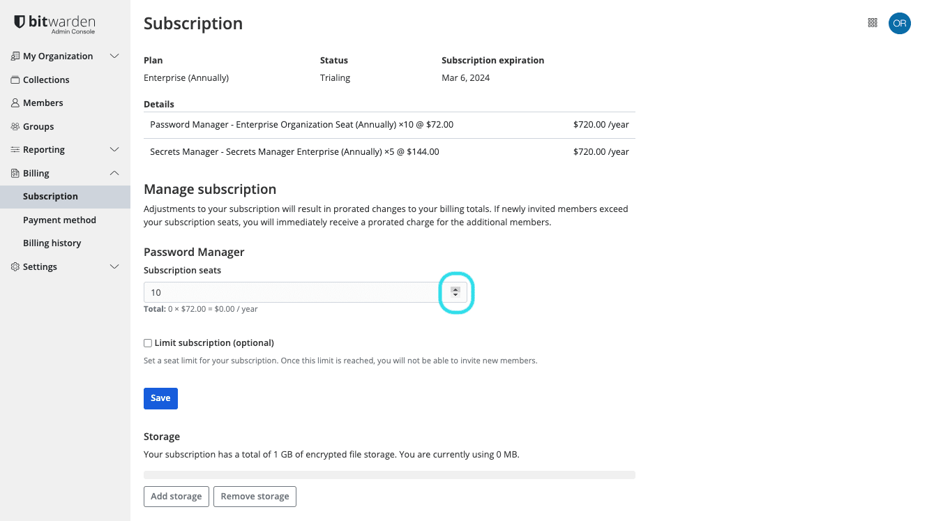Click the My Organization building icon
927x521 pixels.
coord(15,56)
